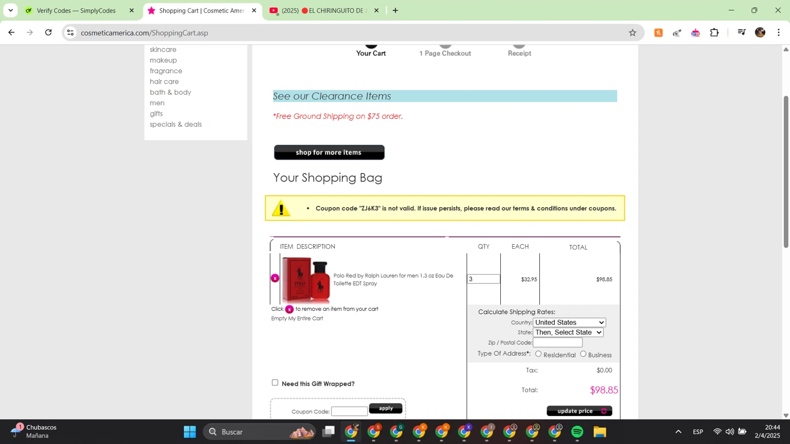Viewport: 790px width, 444px height.
Task: Open bath & body category
Action: (171, 92)
